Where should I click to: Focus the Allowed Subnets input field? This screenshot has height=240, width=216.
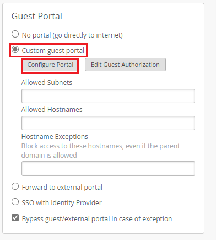coord(108,96)
